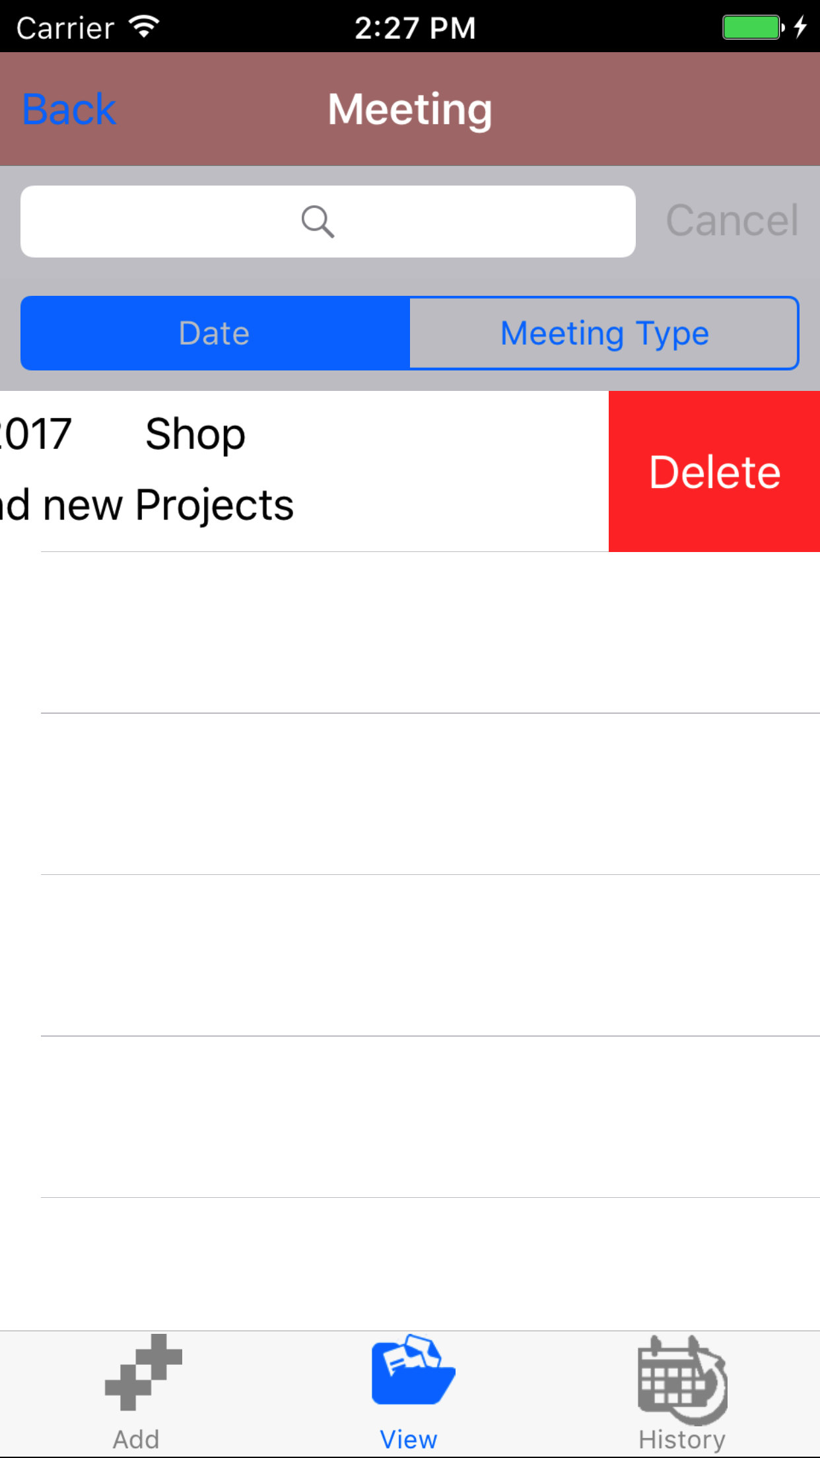Go Back from the Meeting screen
The image size is (820, 1458).
point(69,109)
